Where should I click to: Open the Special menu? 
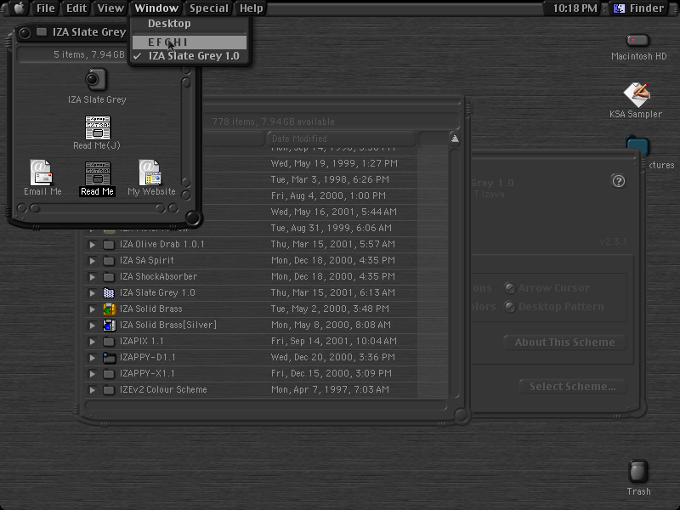click(208, 8)
